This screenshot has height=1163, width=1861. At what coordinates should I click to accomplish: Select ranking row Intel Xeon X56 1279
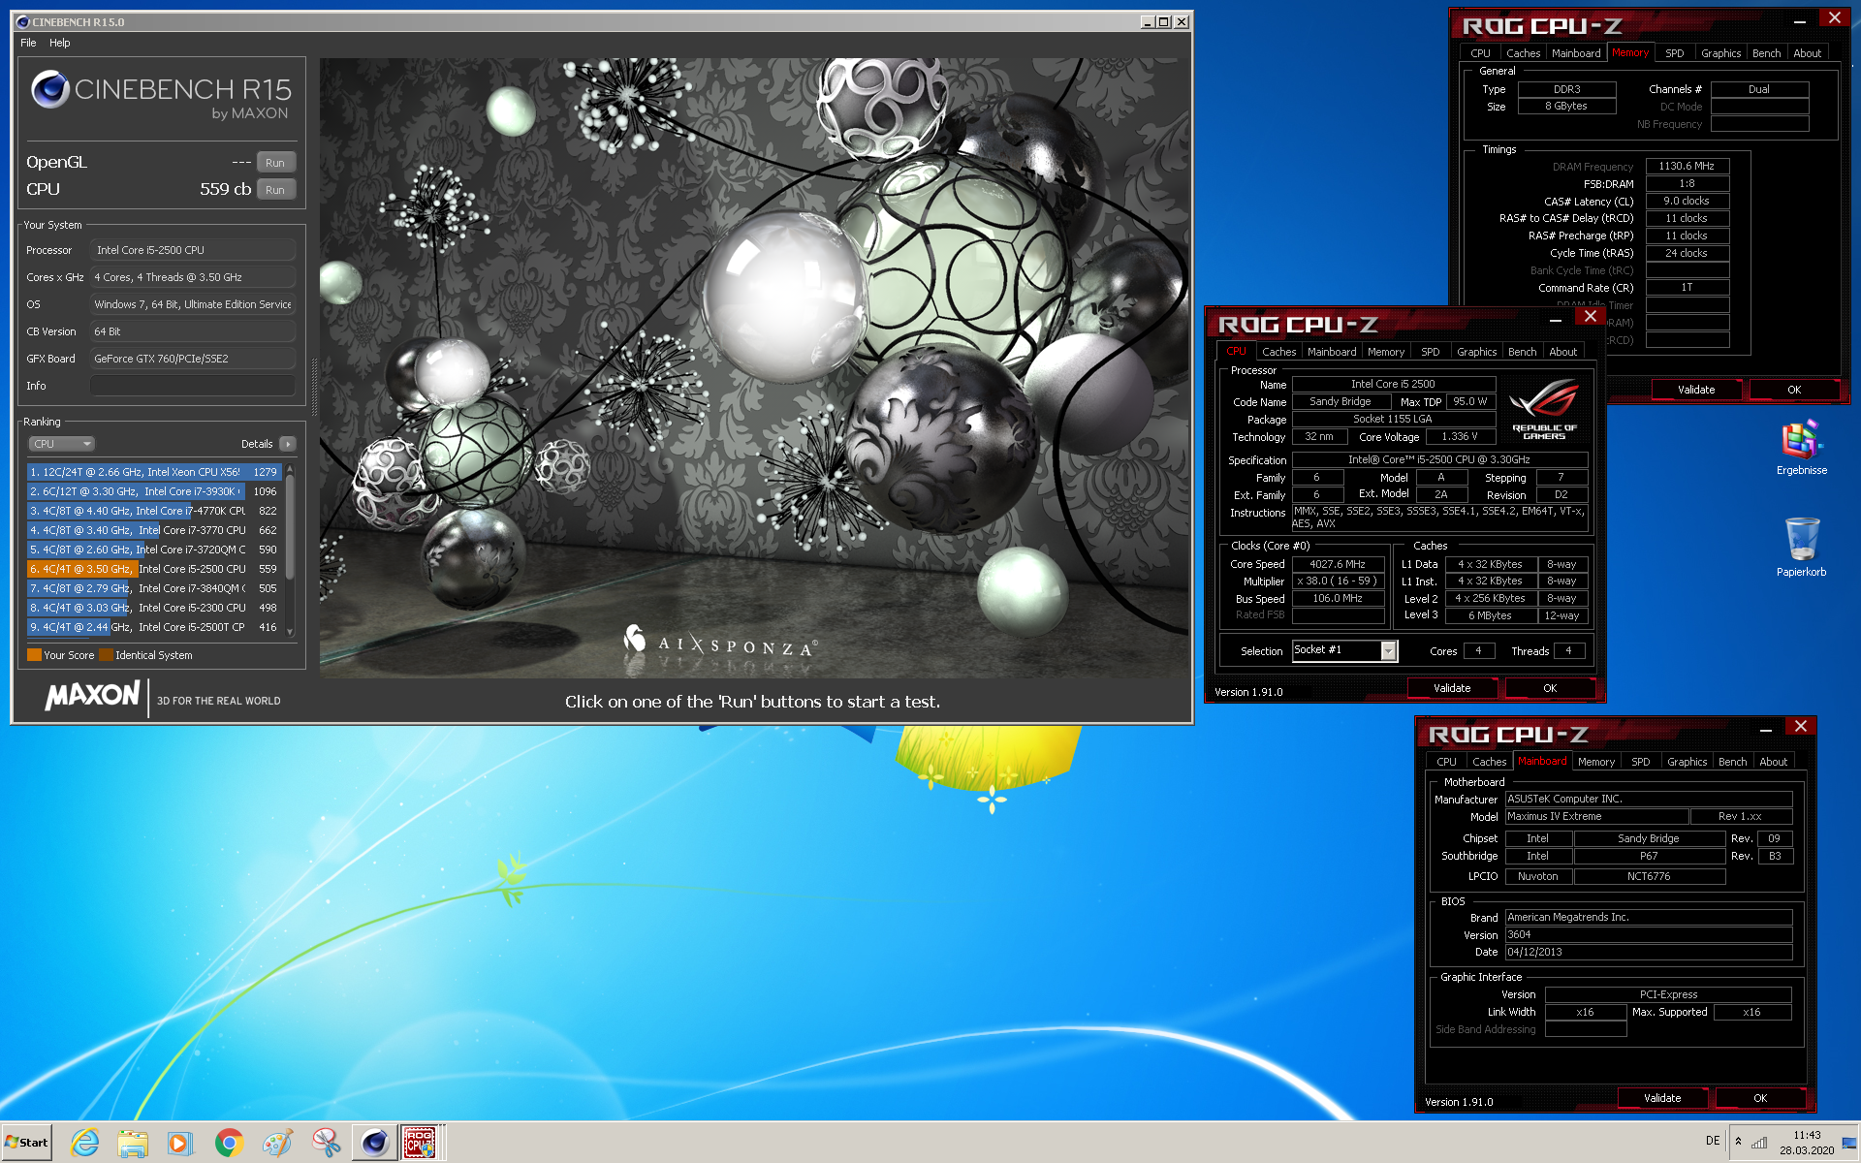coord(154,472)
